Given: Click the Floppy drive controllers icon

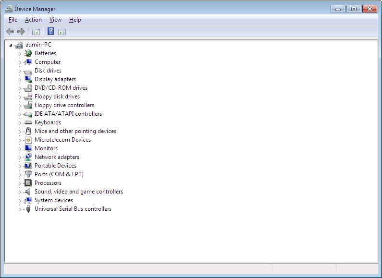Looking at the screenshot, I should (28, 105).
